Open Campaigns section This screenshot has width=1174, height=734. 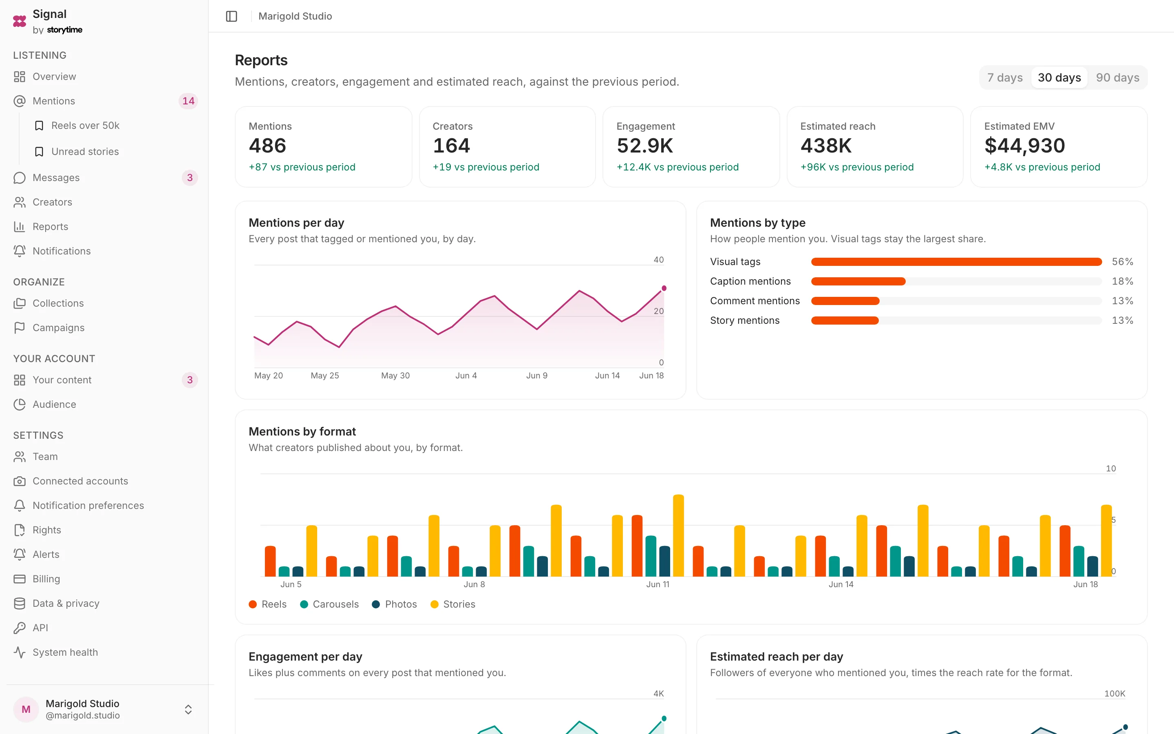104,328
